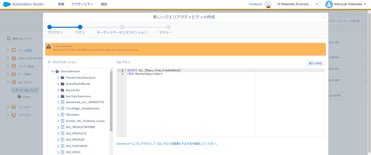Click the Data Extensions root folder icon
Image resolution: width=371 pixels, height=155 pixels.
(x=57, y=71)
